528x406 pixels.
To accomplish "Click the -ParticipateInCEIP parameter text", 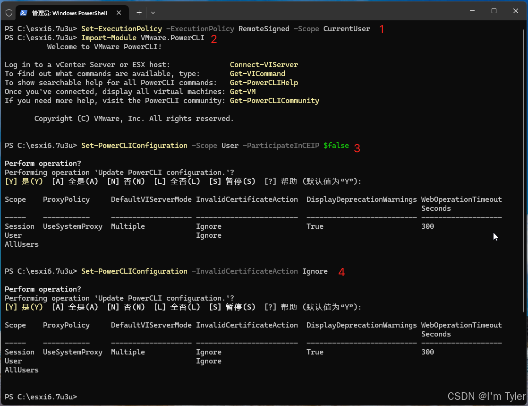I will coord(281,146).
